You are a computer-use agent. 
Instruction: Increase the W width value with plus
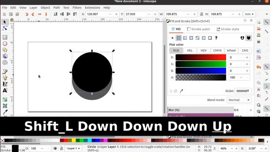click(x=194, y=14)
